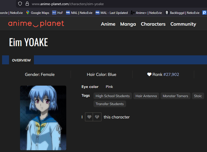Click the Pink eye color value
Screen dimensions: 207x152
click(109, 87)
